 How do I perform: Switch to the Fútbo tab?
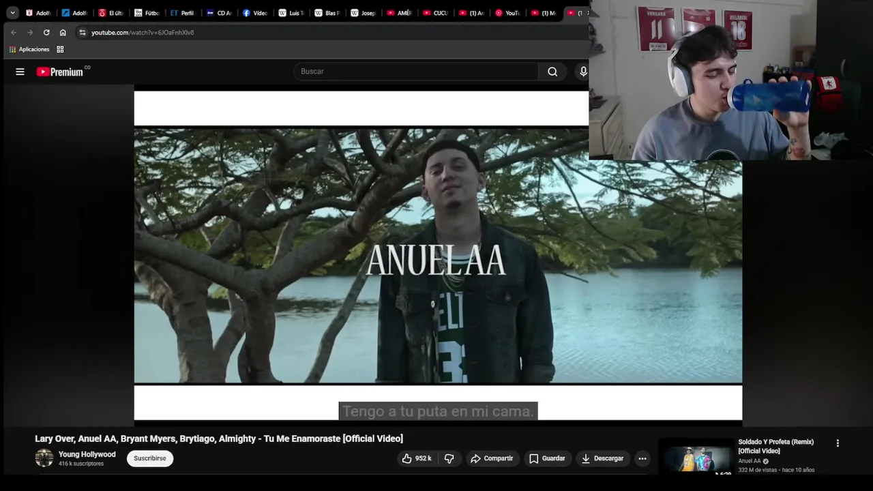[x=147, y=13]
